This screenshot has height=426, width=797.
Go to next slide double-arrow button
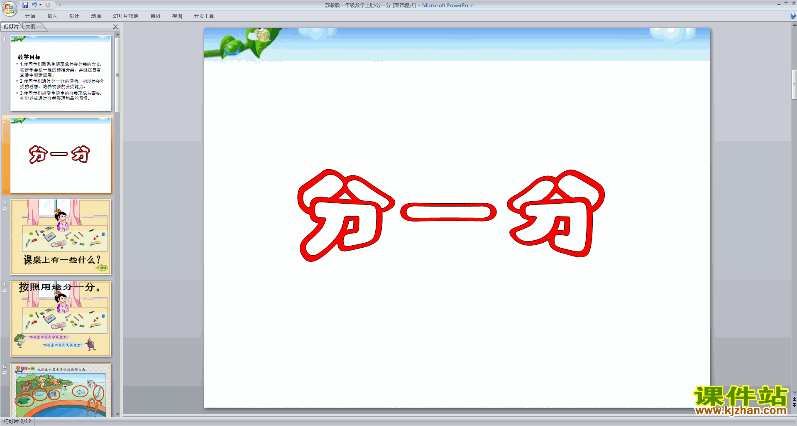(794, 405)
